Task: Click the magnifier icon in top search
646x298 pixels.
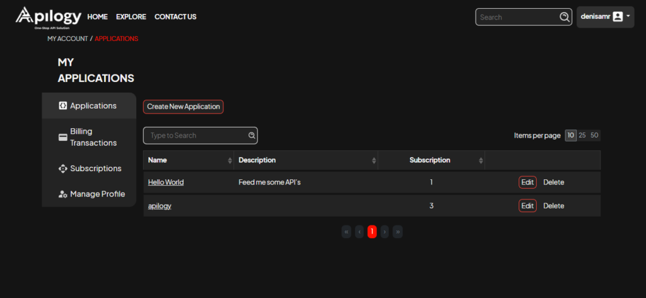Action: click(564, 17)
